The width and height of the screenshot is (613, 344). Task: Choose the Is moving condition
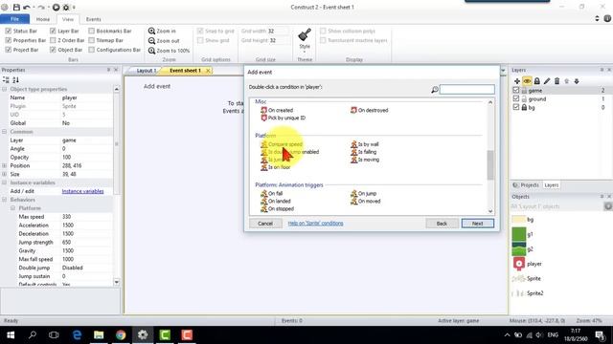click(x=365, y=160)
